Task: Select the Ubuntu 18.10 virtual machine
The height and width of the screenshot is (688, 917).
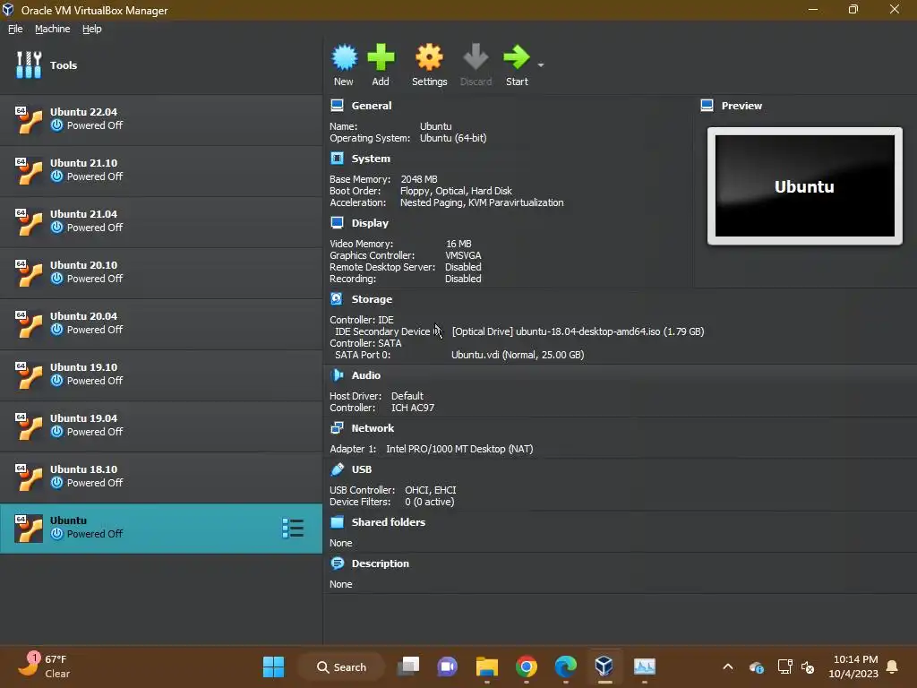Action: point(161,477)
